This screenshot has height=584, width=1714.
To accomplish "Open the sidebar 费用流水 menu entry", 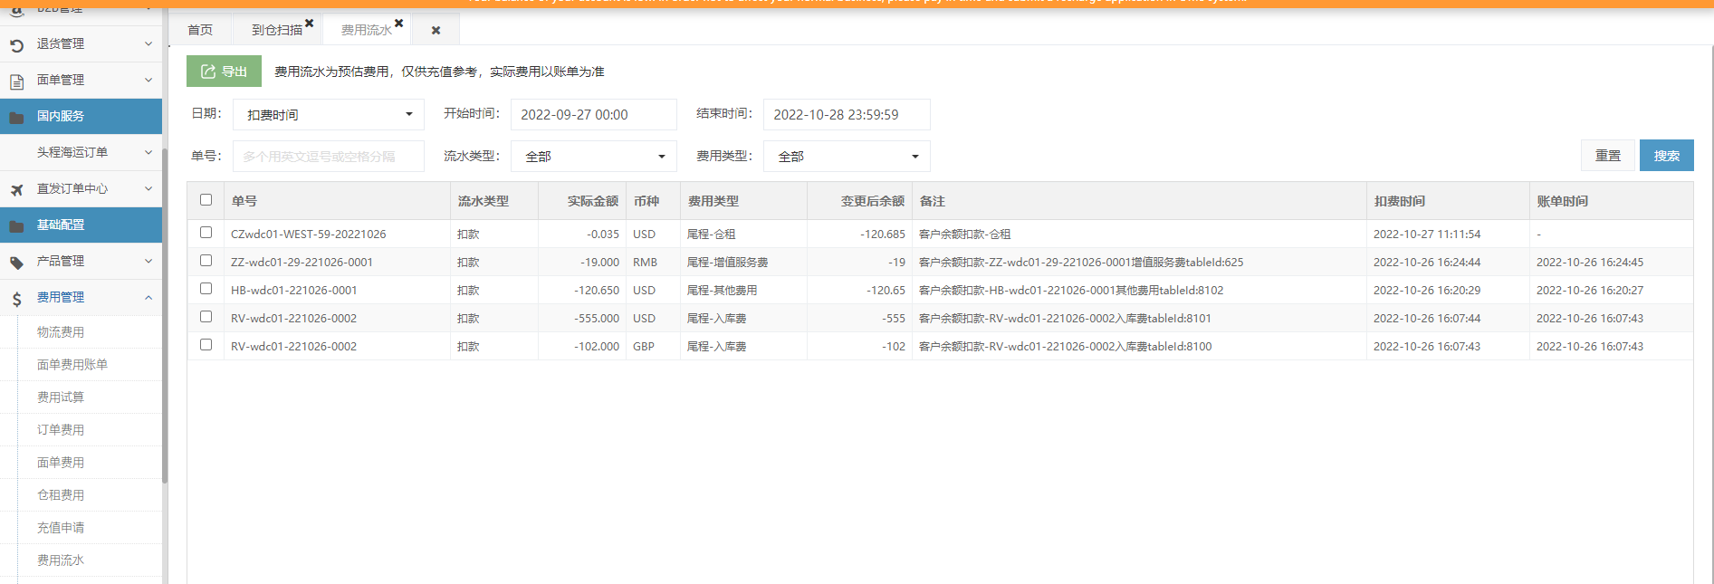I will 61,560.
